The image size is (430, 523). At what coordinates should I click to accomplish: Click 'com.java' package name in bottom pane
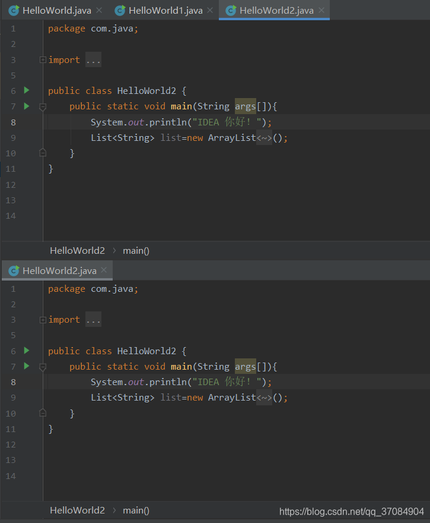point(112,289)
